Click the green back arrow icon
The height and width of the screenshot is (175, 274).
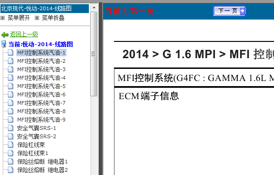point(5,34)
